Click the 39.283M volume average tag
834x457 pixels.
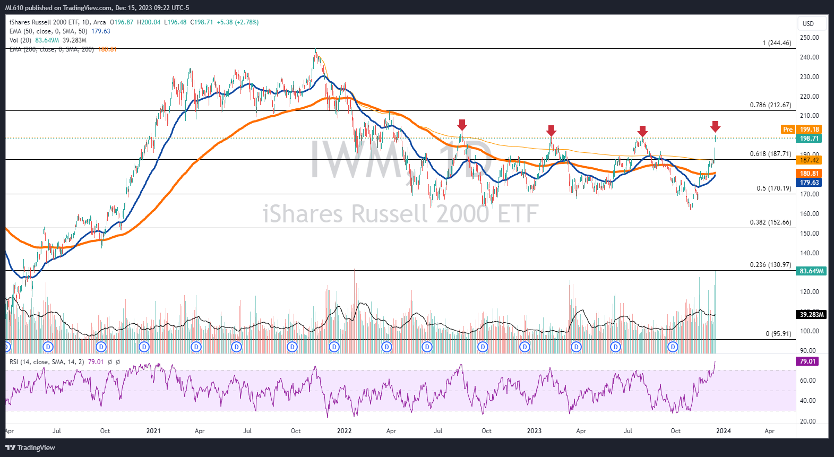click(x=812, y=315)
